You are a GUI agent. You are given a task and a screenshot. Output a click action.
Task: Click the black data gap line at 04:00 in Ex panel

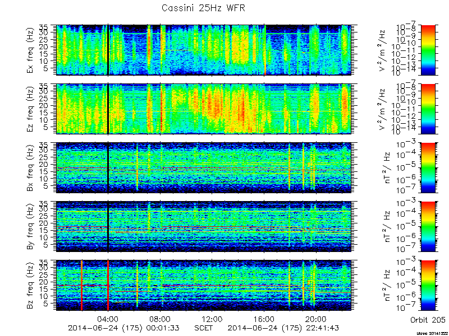(108, 50)
